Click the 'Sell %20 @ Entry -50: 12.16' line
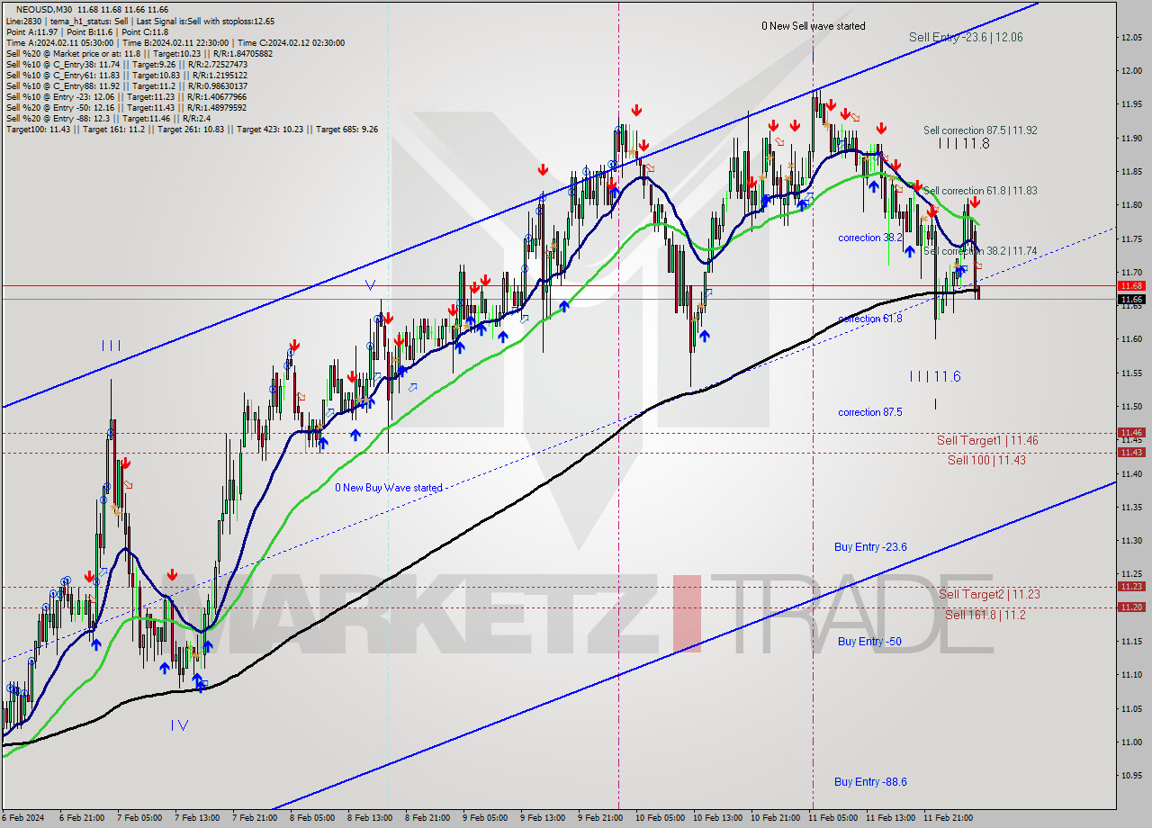This screenshot has height=828, width=1152. [126, 107]
